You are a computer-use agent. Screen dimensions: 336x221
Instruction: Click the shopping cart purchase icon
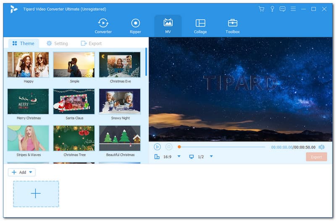(x=262, y=9)
